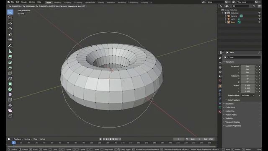Select the Measure ruler tool
Image resolution: width=268 pixels, height=151 pixels.
[10, 51]
